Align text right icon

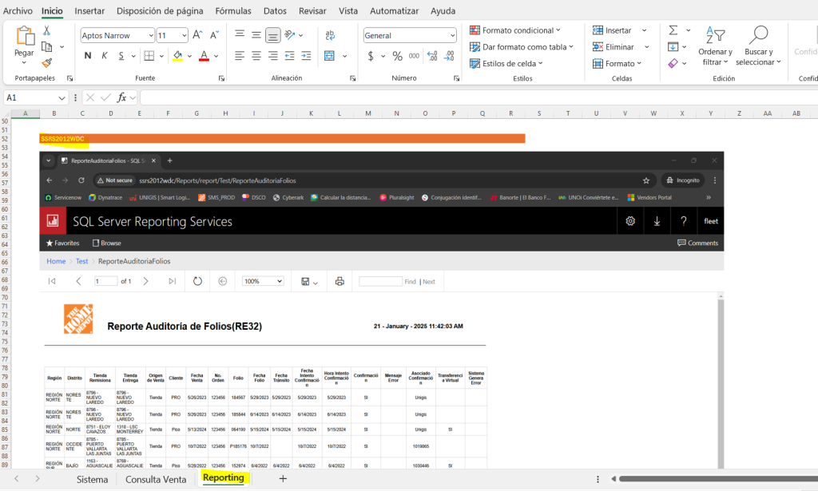(273, 56)
